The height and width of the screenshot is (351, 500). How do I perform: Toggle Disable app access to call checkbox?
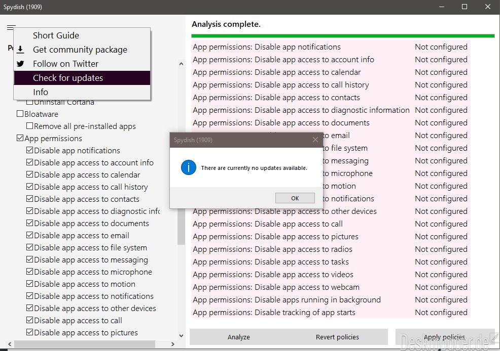29,320
